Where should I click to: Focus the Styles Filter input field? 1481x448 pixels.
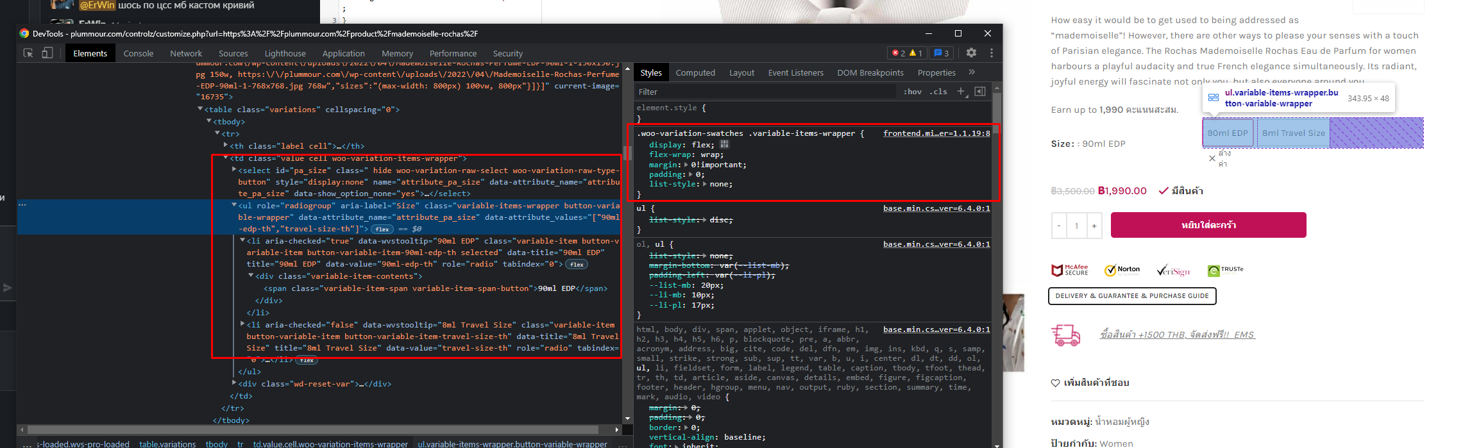tap(765, 92)
